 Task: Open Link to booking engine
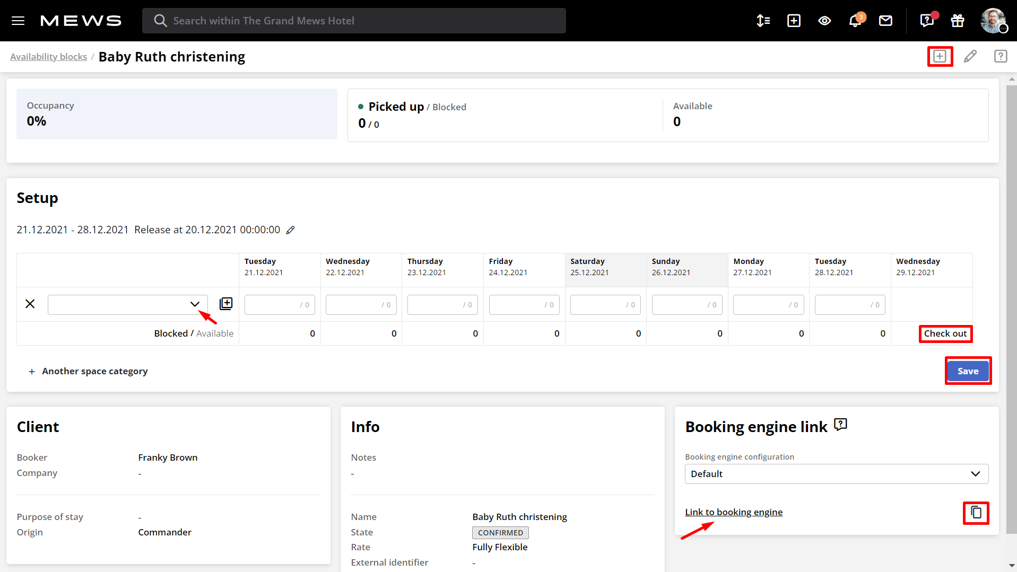tap(734, 512)
